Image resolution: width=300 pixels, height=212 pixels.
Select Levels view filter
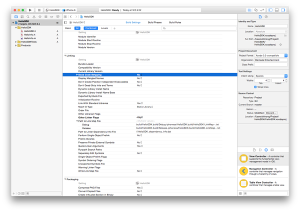(104, 28)
